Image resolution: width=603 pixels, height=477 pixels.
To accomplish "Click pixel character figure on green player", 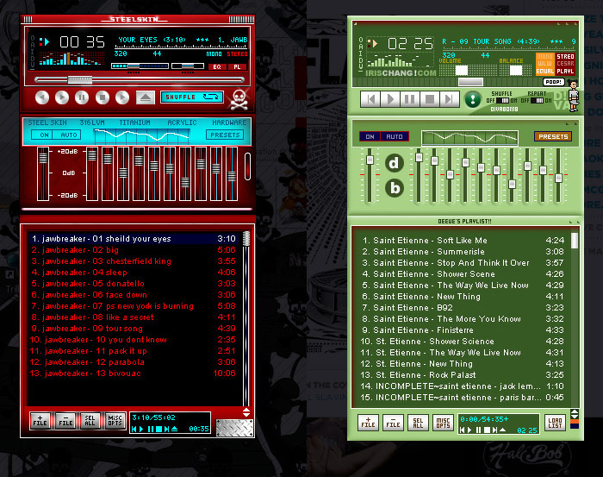I will click(x=574, y=97).
